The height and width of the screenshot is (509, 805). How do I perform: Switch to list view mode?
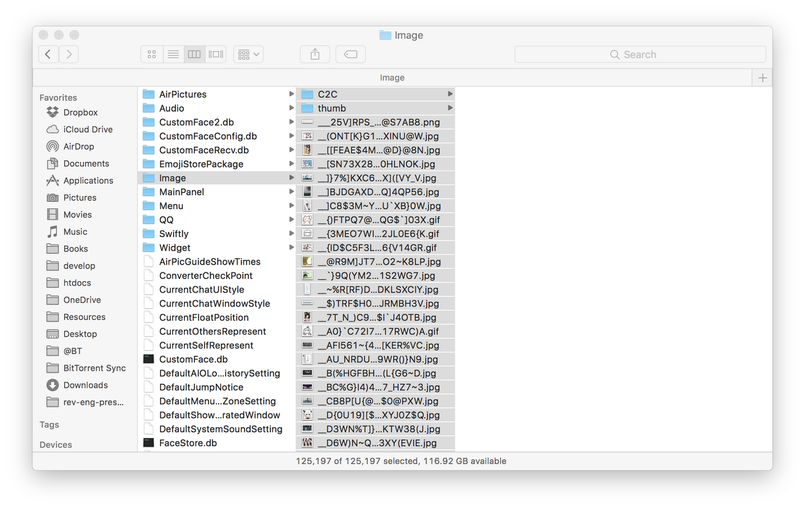pos(173,54)
